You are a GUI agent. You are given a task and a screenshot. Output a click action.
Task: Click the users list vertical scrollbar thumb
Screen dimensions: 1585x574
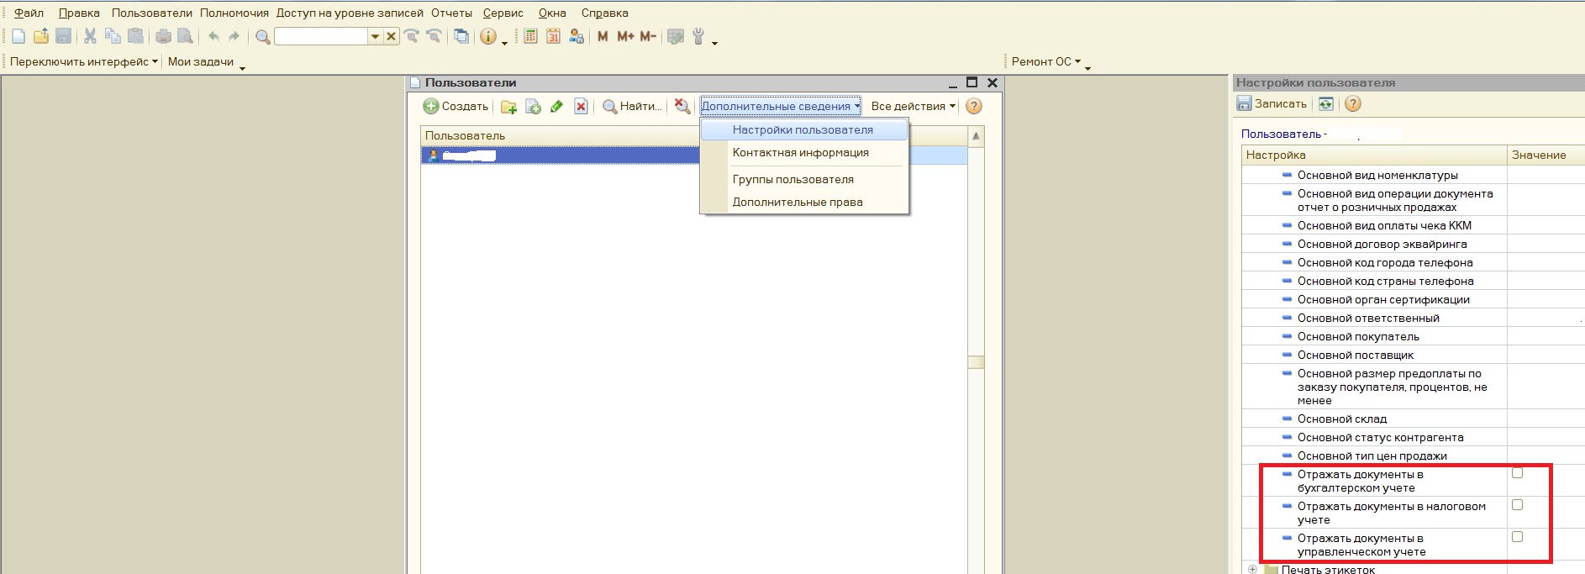click(x=976, y=362)
